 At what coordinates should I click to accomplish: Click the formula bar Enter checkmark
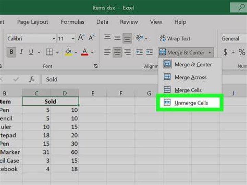click(16, 79)
